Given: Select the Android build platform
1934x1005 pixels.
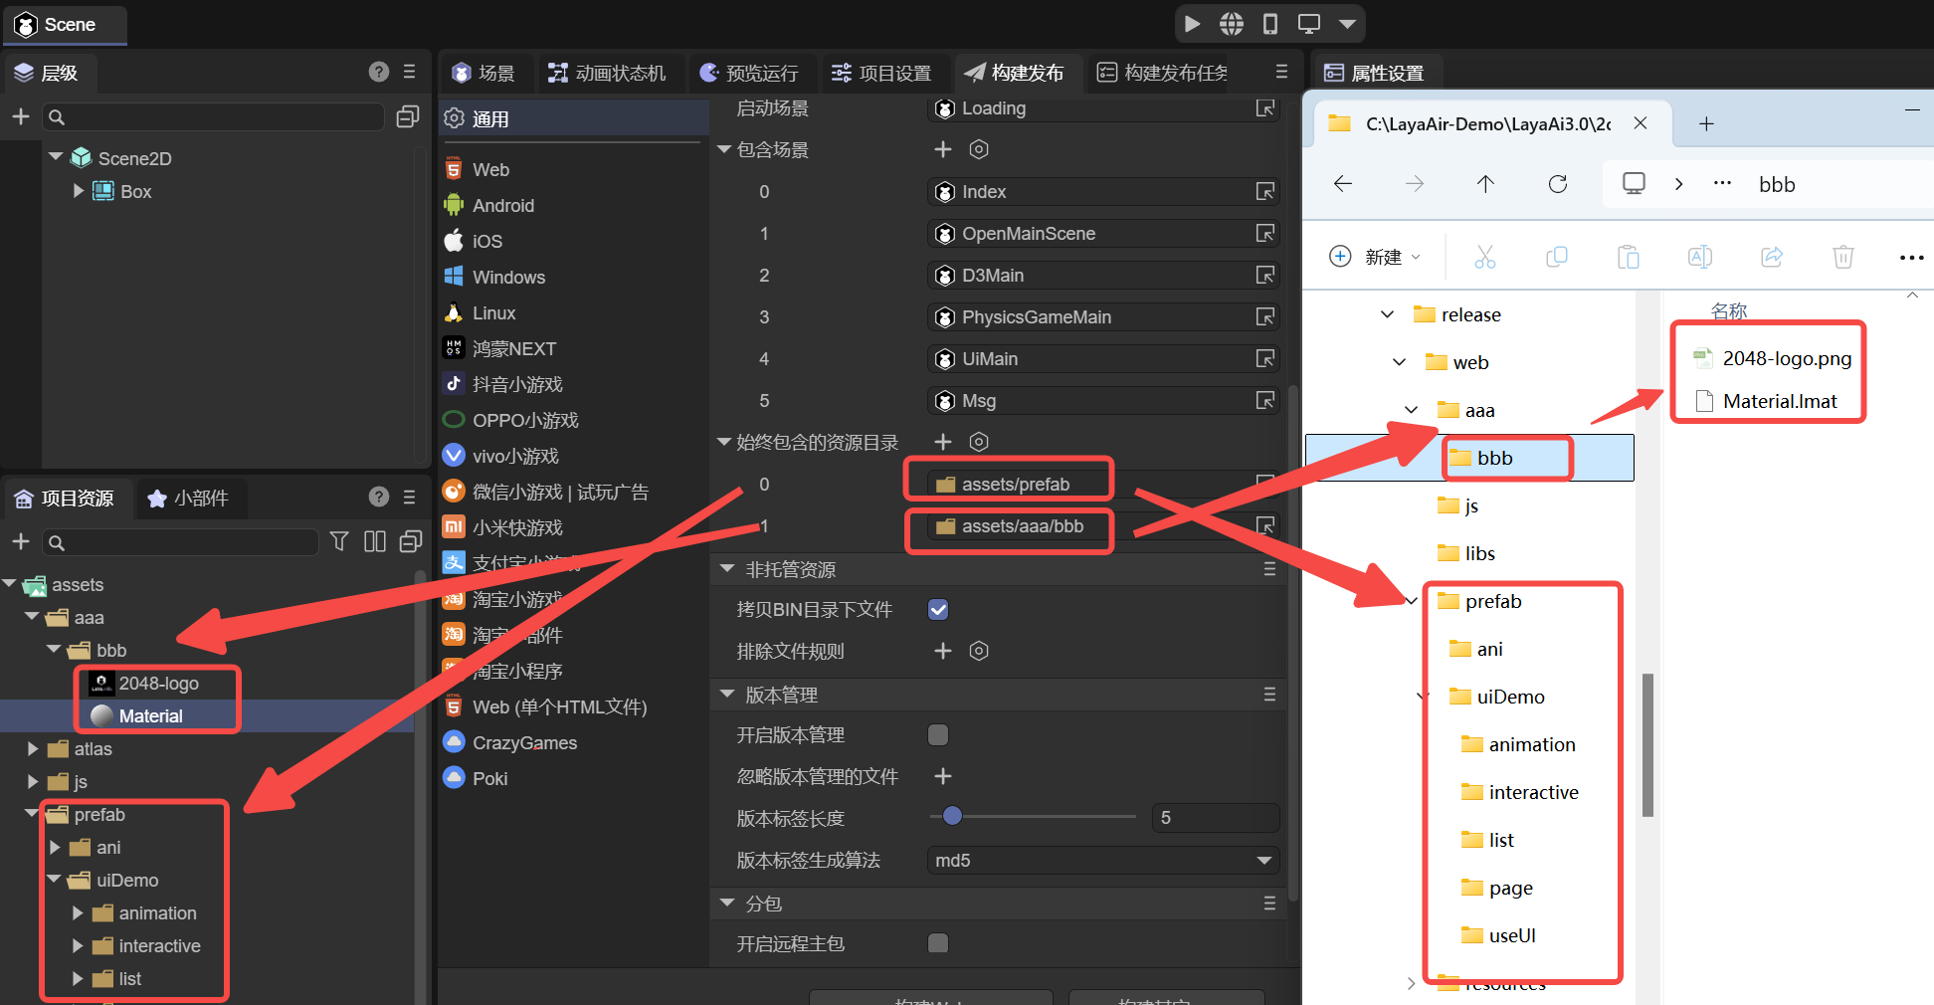Looking at the screenshot, I should tap(503, 206).
